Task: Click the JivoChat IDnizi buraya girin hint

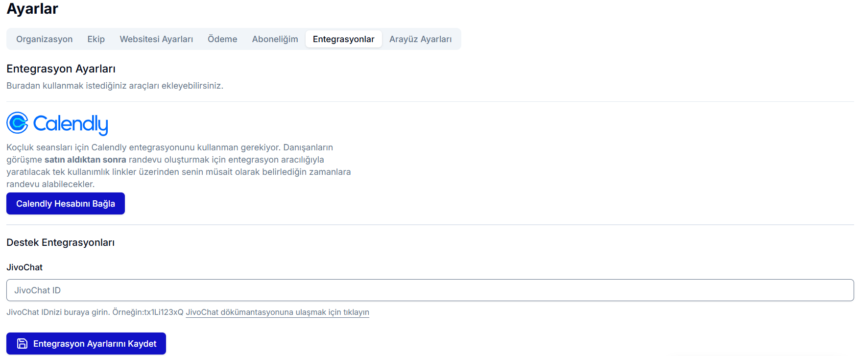Action: (x=95, y=312)
